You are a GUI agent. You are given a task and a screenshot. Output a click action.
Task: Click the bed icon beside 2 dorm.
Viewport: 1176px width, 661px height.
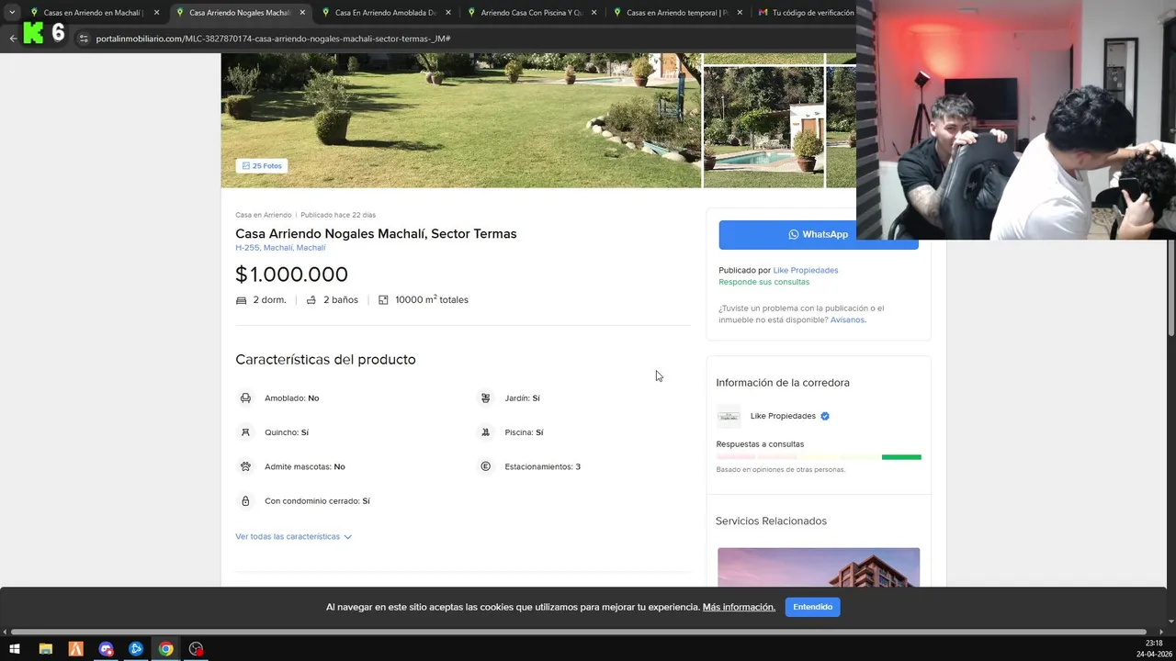242,300
